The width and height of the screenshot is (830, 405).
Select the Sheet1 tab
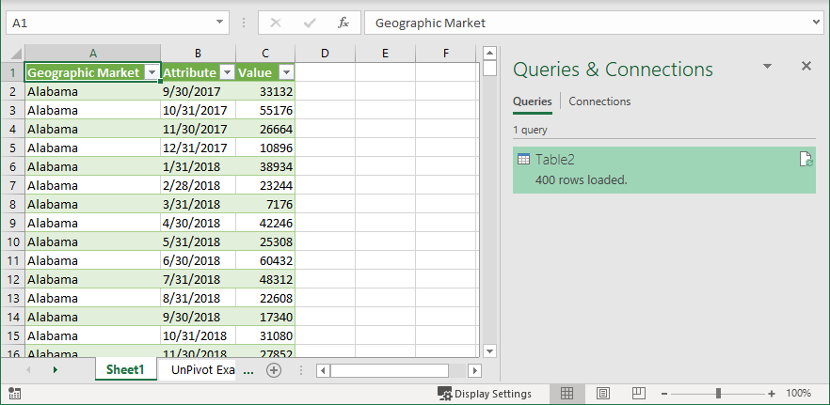[126, 370]
